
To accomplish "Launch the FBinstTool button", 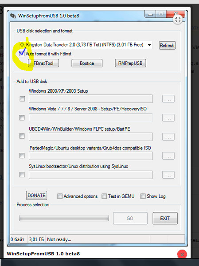I will (43, 63).
